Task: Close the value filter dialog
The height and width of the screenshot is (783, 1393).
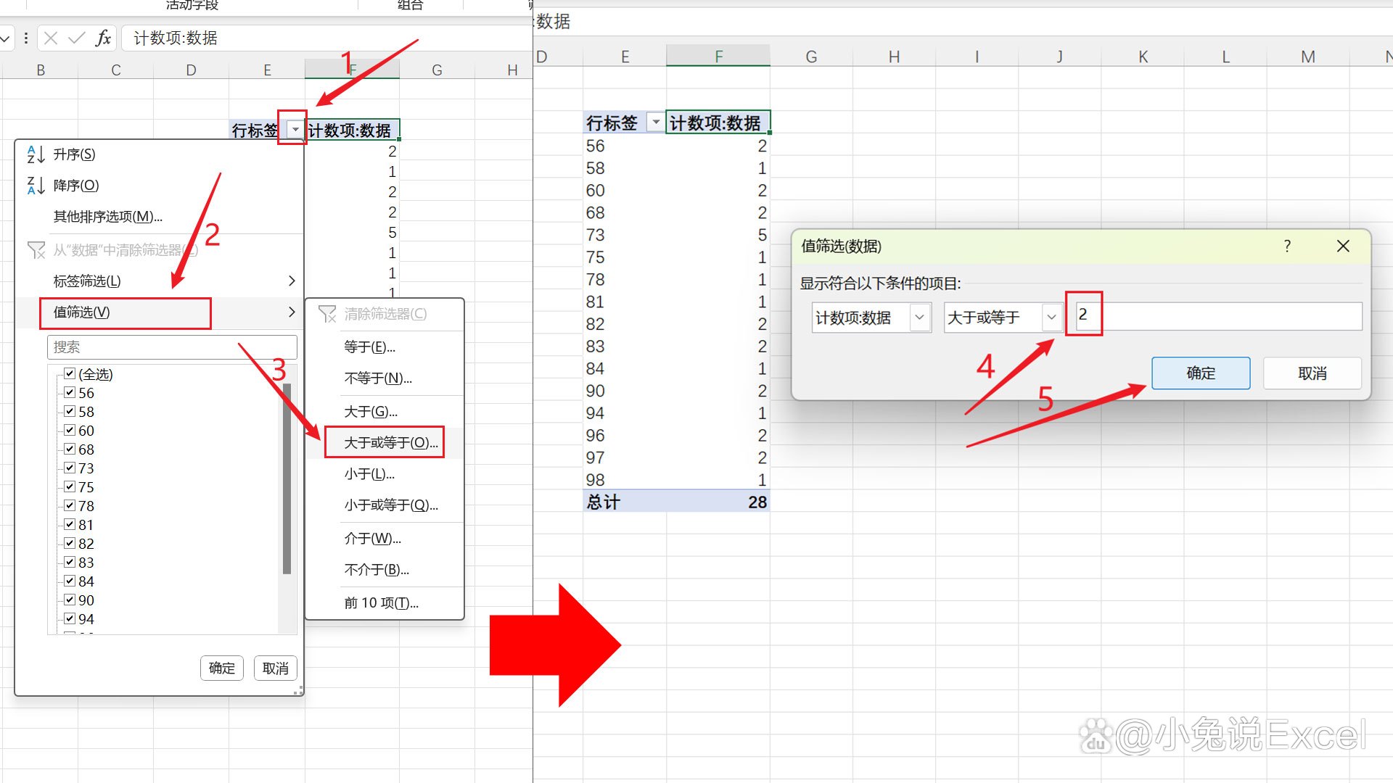Action: click(x=1343, y=246)
